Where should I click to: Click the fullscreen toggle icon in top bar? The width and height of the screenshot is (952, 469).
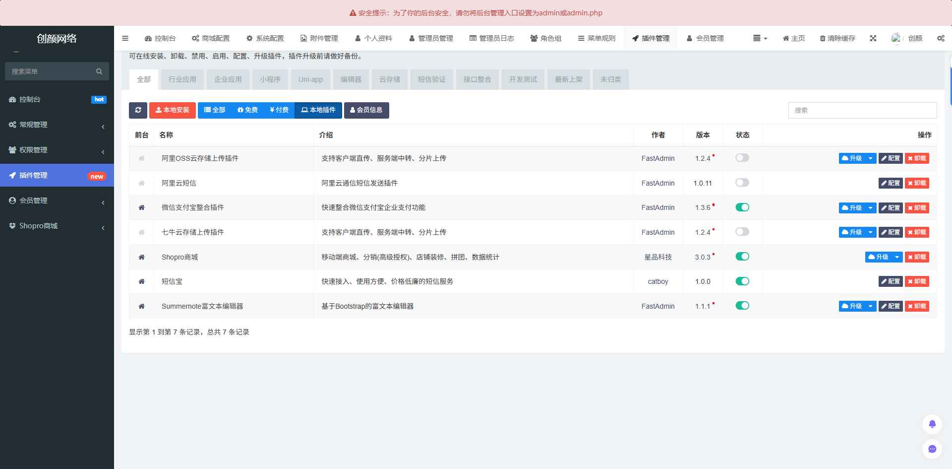(x=873, y=38)
